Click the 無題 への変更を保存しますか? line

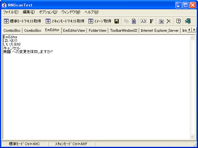click(x=28, y=52)
